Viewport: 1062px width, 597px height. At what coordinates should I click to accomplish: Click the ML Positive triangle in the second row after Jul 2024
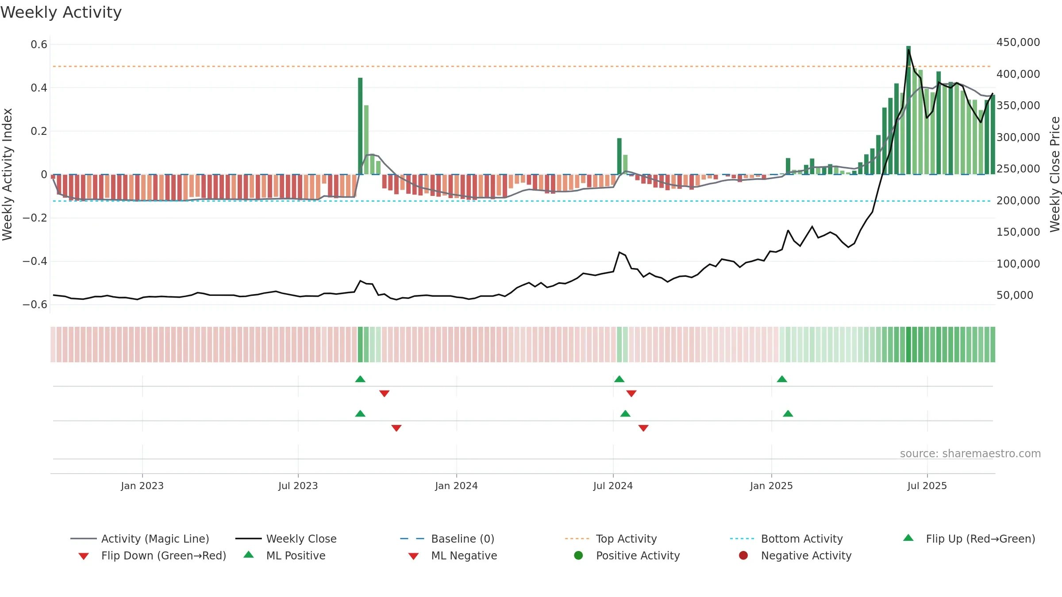[x=625, y=413]
